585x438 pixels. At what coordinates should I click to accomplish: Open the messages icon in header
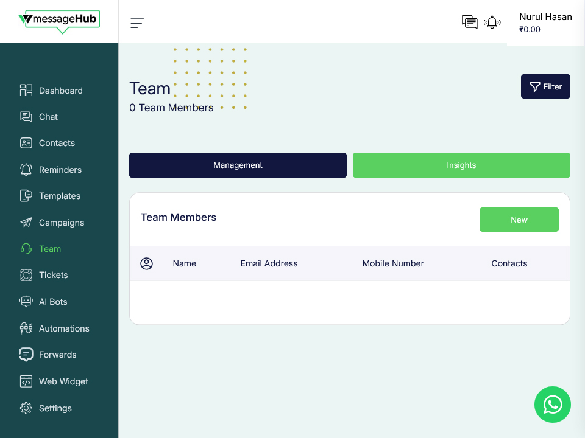[469, 23]
